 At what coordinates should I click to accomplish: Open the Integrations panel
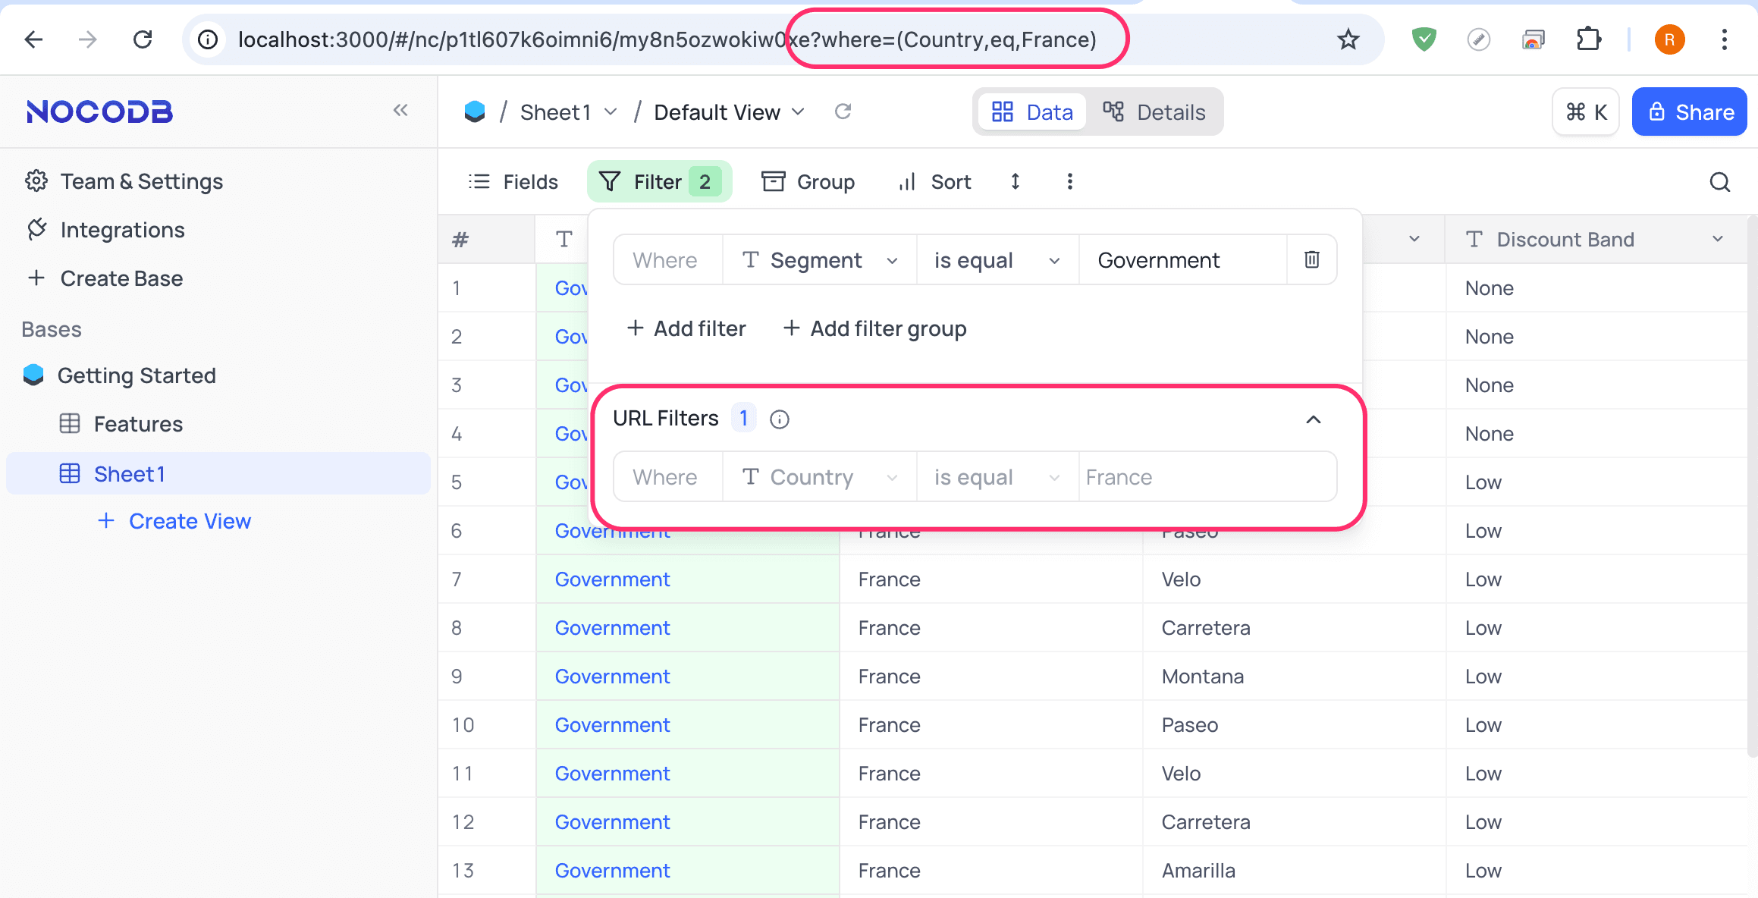point(122,230)
